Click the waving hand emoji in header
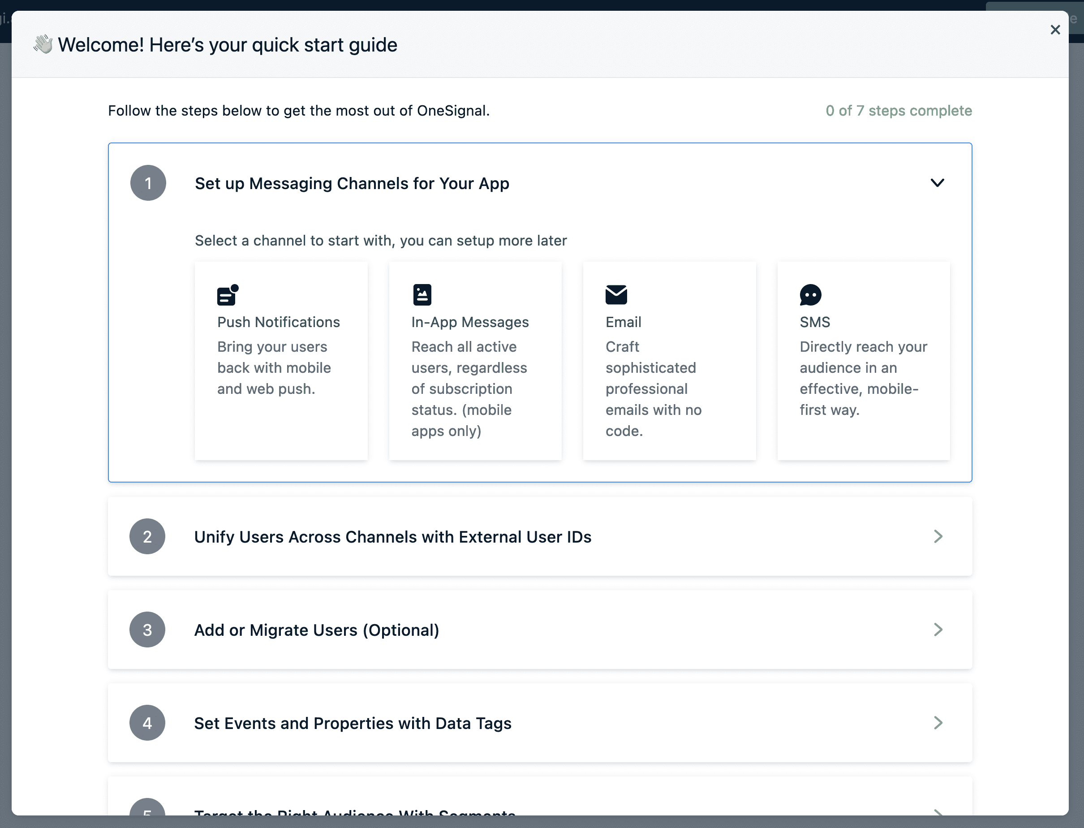Viewport: 1084px width, 828px height. tap(43, 44)
